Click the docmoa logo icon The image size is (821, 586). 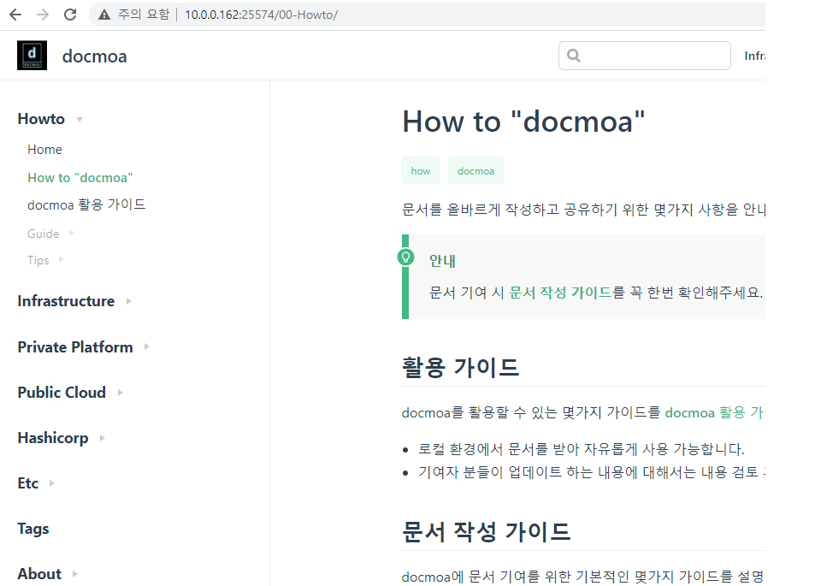pos(32,56)
